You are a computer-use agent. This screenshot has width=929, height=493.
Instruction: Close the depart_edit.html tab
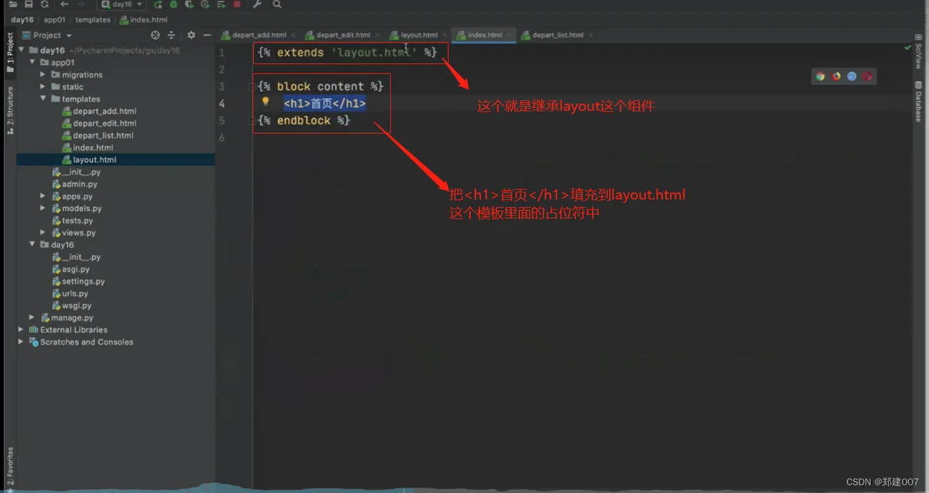click(x=377, y=36)
